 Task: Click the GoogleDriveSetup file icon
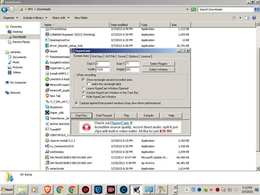(47, 62)
